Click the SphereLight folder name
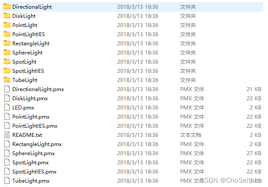The width and height of the screenshot is (268, 187). tap(28, 53)
